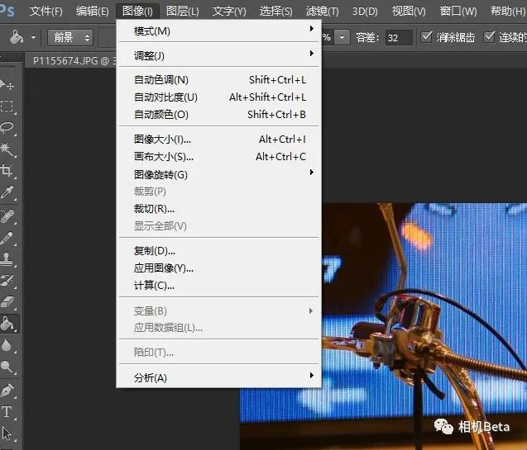Choose 图像大小(I)... menu entry
Viewport: 527px width, 450px height.
[x=218, y=140]
